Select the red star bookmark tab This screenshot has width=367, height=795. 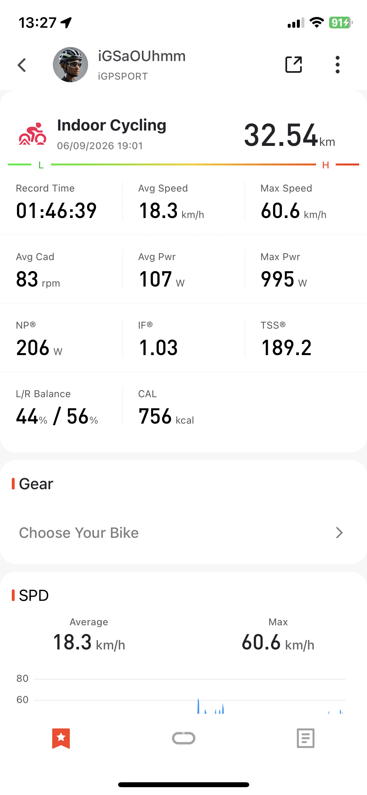click(x=61, y=738)
